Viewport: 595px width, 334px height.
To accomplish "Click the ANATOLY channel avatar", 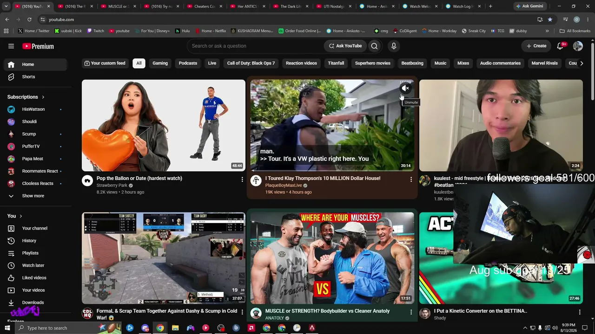I will pos(256,314).
